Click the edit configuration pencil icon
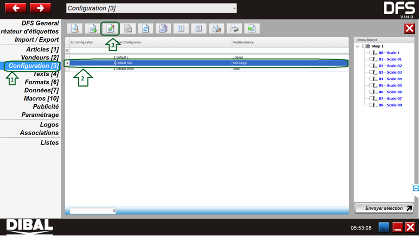The height and width of the screenshot is (242, 419). pos(110,28)
